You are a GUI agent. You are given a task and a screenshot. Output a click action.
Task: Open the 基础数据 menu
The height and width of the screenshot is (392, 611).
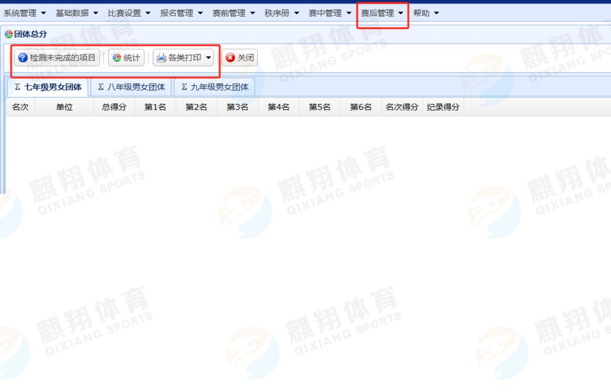(x=77, y=13)
